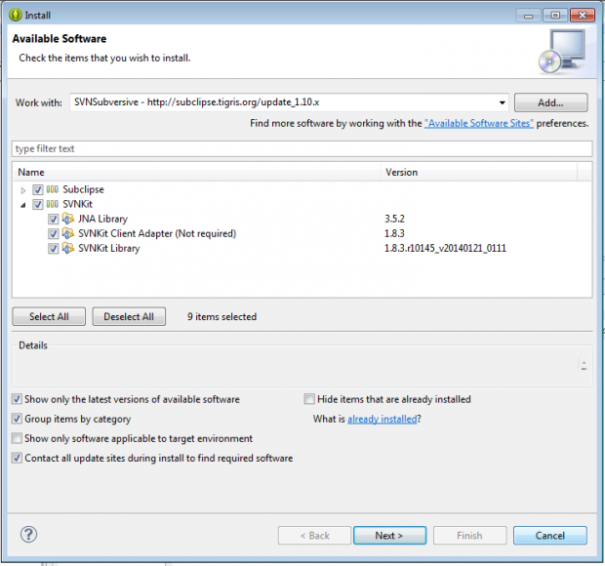Toggle Show only the latest versions checkbox
The image size is (605, 566).
coord(17,399)
